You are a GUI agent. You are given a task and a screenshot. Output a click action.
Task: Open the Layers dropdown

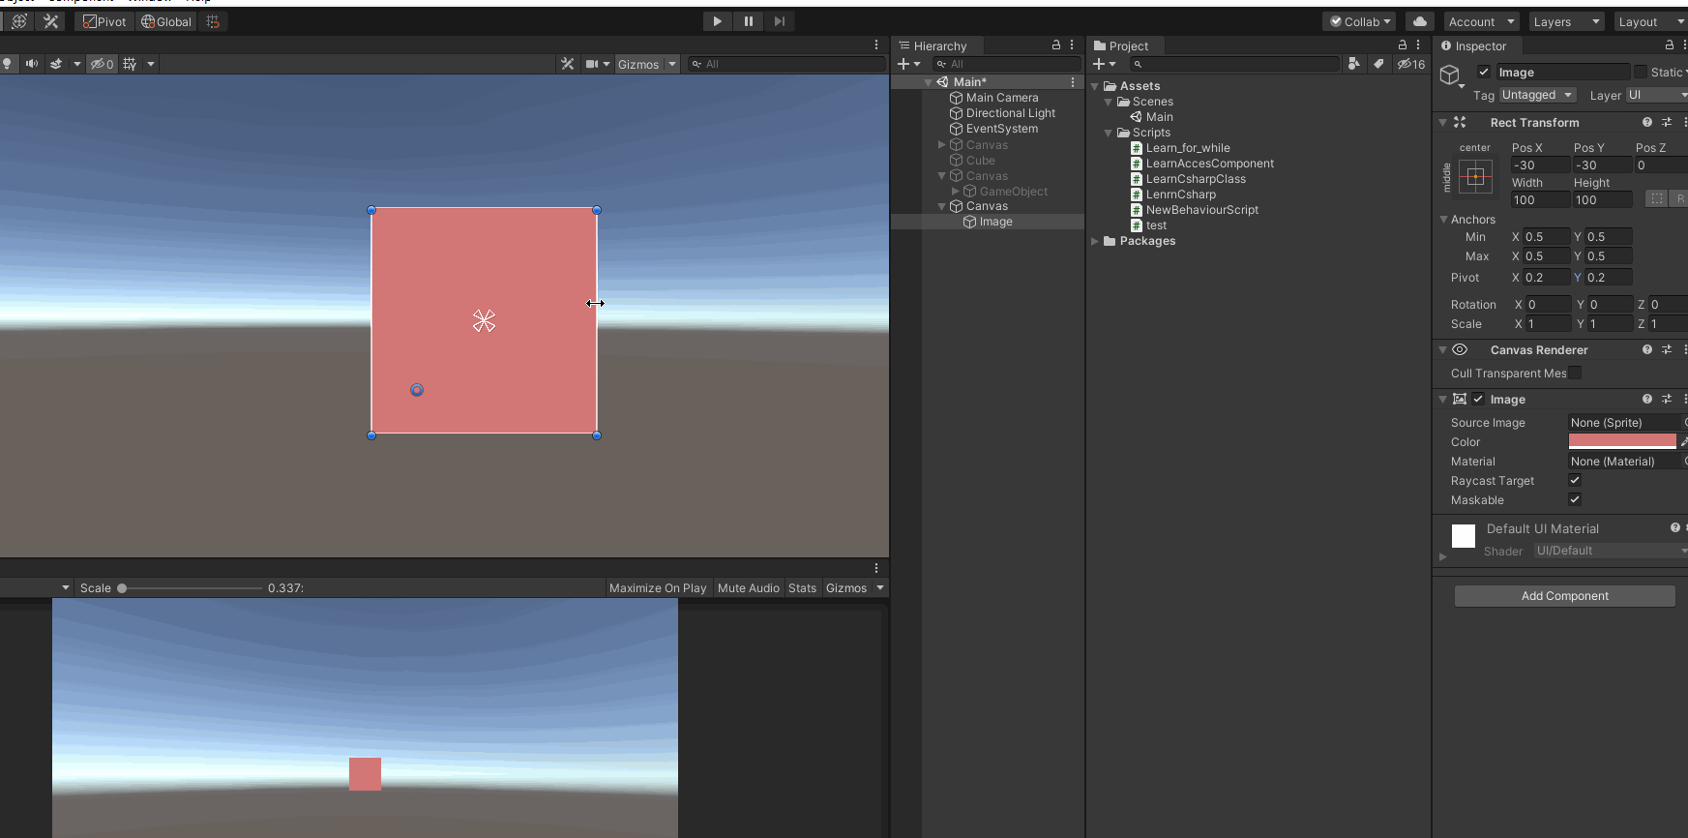tap(1567, 21)
